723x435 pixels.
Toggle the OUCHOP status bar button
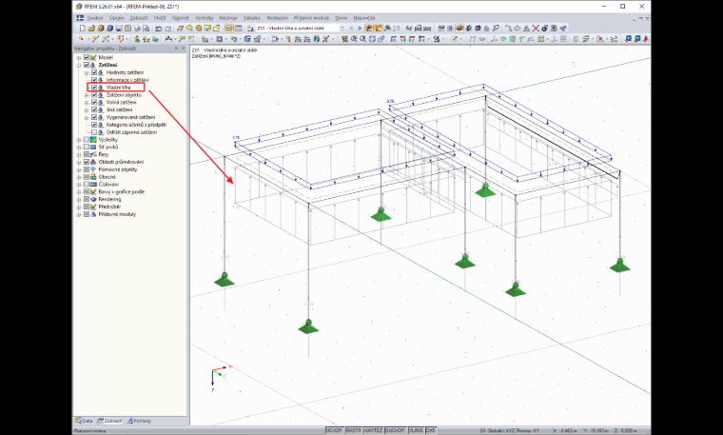[395, 430]
